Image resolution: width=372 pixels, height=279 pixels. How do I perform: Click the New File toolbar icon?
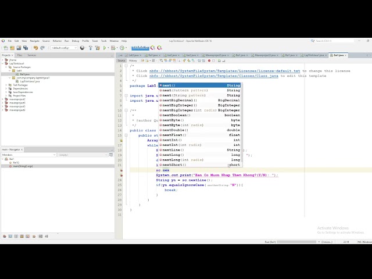click(x=6, y=48)
